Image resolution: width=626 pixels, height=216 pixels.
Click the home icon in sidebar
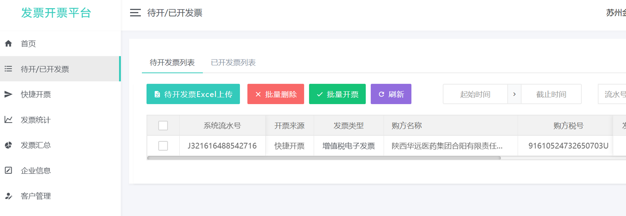(9, 44)
